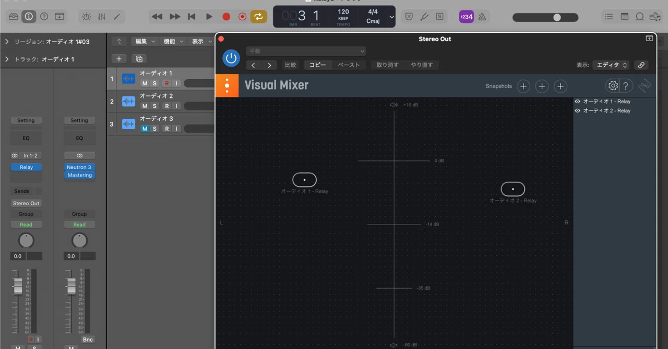Click the 比較 compare button
Screen dimensions: 668x349
(x=290, y=65)
